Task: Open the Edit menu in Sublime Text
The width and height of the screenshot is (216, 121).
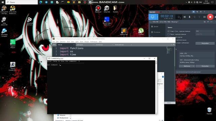Action: click(x=57, y=42)
